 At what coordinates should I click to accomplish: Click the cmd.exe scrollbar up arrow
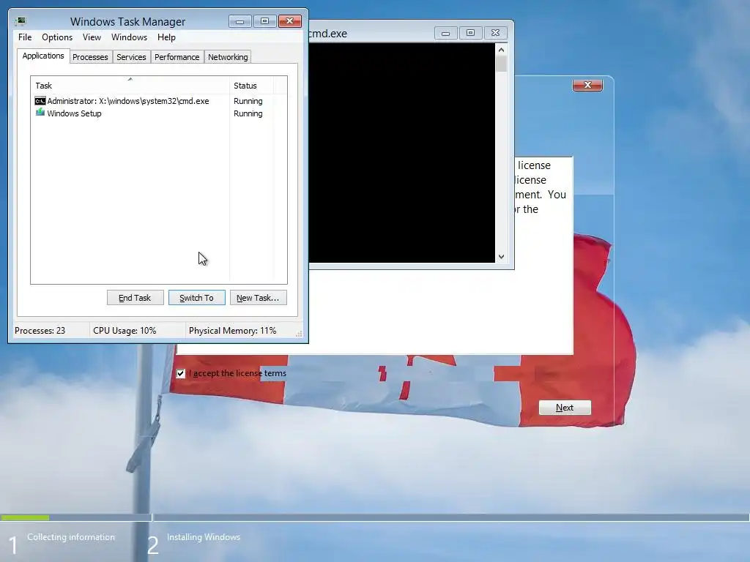(x=501, y=50)
